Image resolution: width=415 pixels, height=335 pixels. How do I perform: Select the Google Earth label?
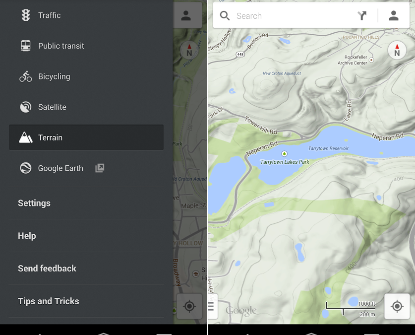[60, 168]
